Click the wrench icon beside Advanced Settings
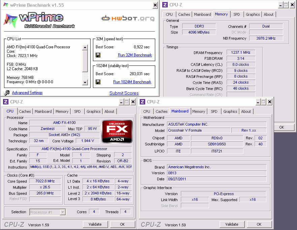 pos(7,93)
